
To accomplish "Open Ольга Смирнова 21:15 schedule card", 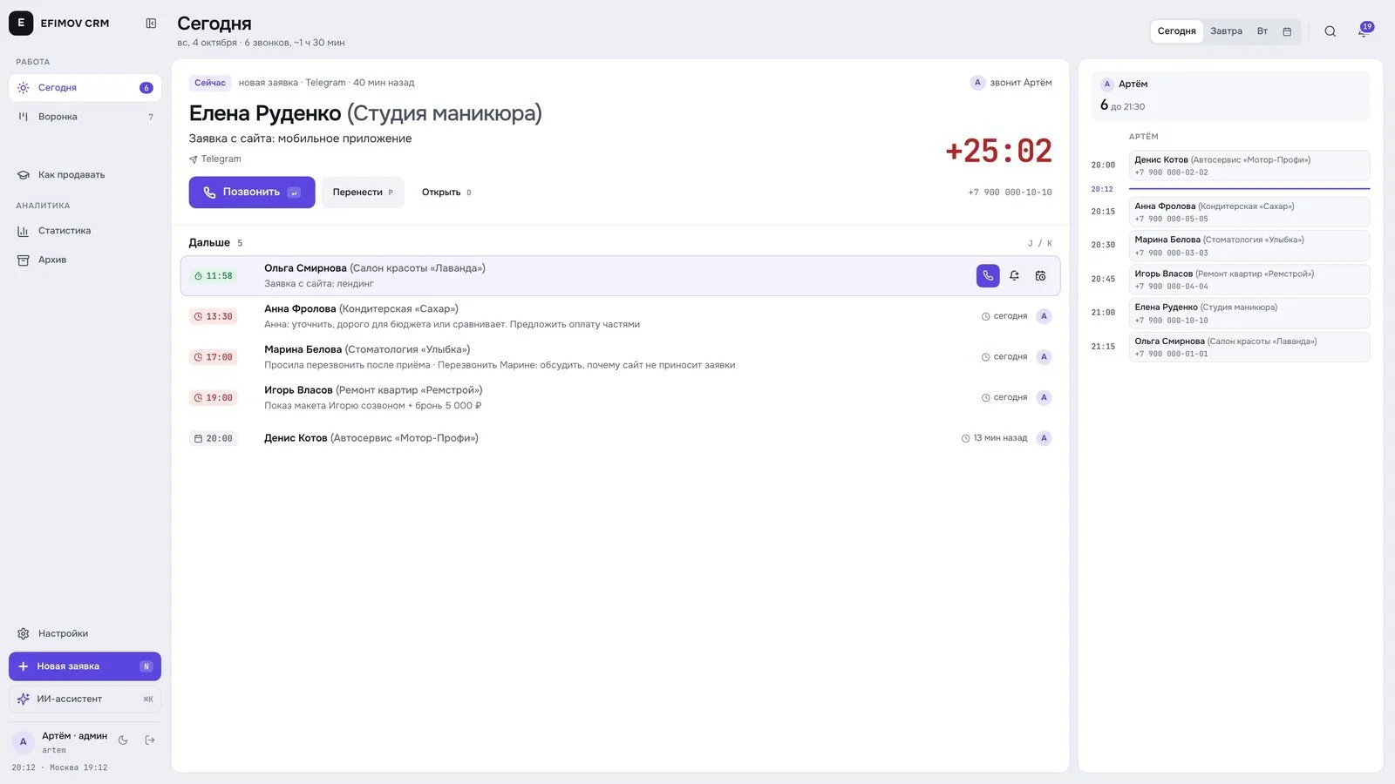I will 1249,347.
